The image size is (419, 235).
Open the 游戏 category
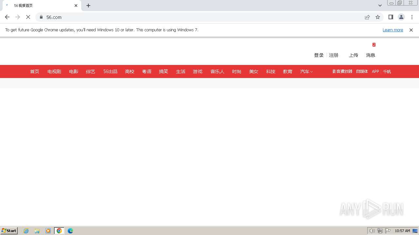(198, 71)
